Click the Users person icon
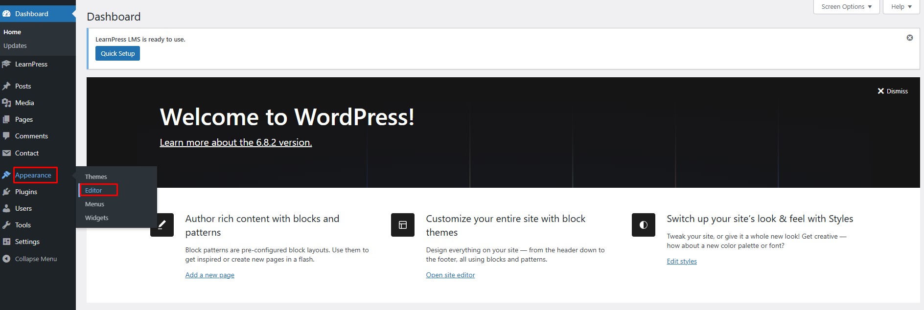 pyautogui.click(x=6, y=208)
